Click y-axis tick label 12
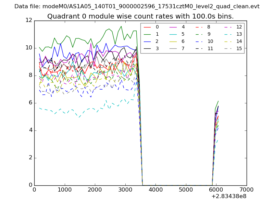 (x=28, y=21)
